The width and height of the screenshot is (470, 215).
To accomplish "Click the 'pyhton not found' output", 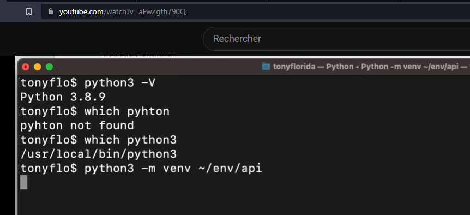I will tap(77, 126).
